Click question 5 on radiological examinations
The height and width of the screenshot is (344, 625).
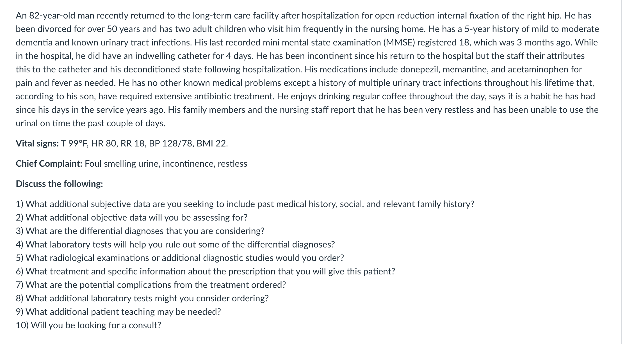pos(180,258)
